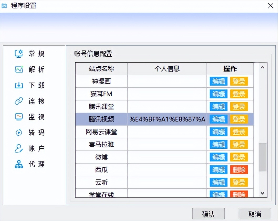Edit the 喜马拉雅 account entry

click(x=218, y=144)
